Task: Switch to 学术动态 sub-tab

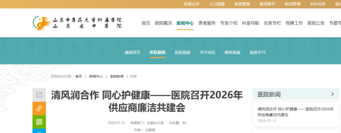Action: click(x=207, y=52)
